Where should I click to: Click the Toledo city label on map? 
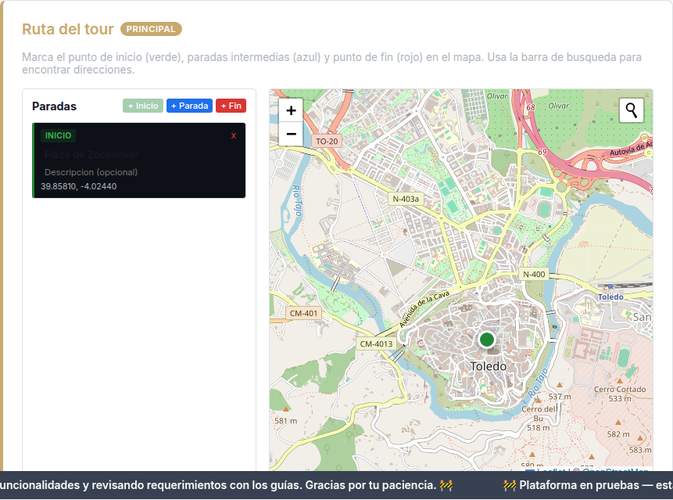[x=489, y=366]
